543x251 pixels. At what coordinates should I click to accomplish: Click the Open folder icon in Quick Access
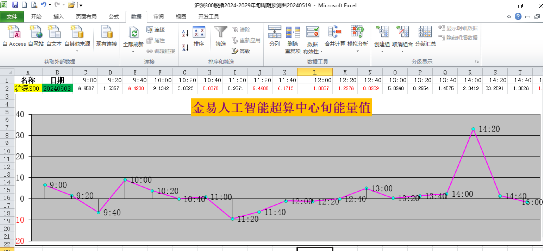pos(71,5)
